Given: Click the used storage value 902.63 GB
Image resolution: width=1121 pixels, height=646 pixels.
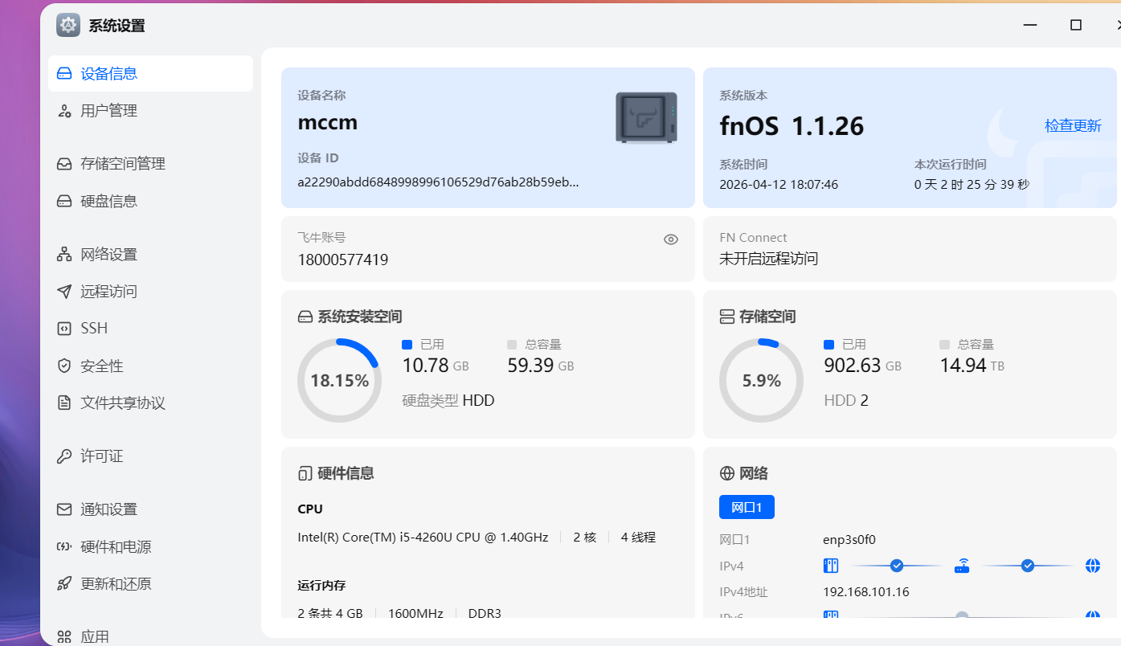Looking at the screenshot, I should 863,366.
